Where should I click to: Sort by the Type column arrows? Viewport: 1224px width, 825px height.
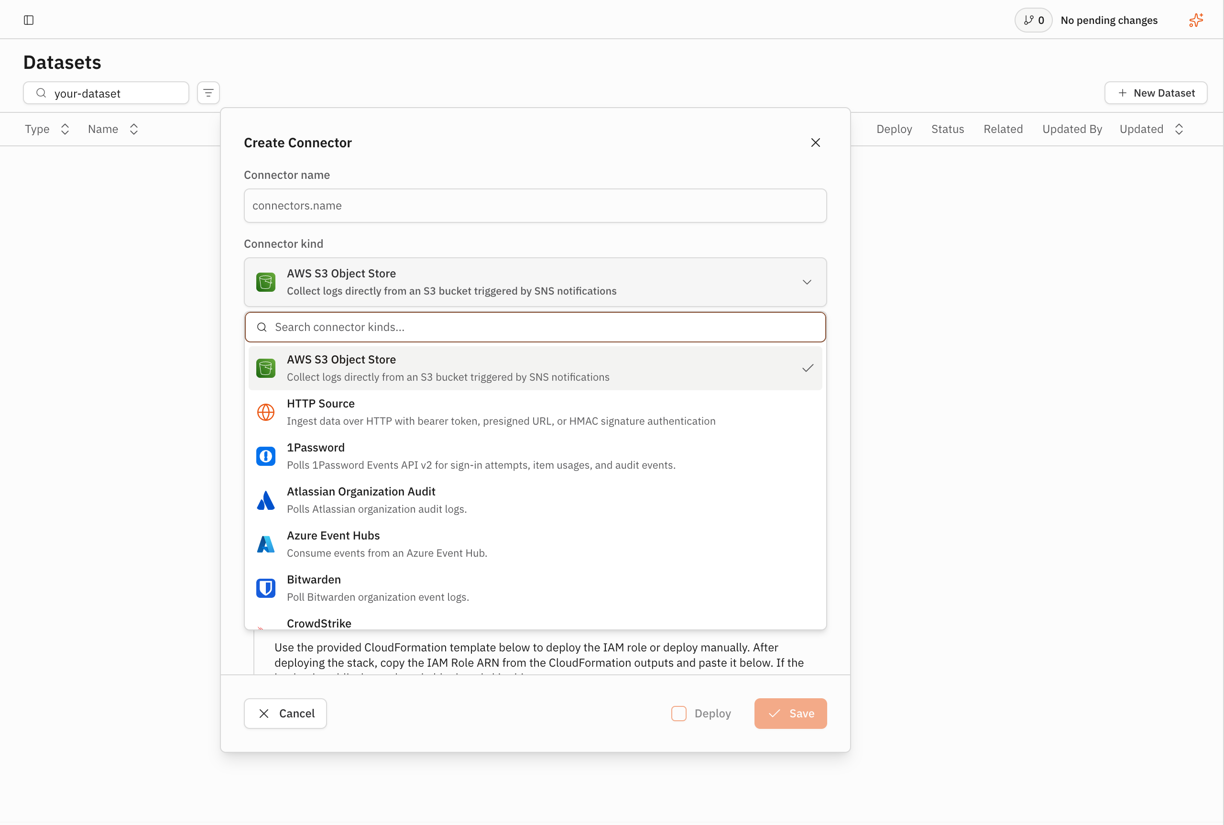(x=65, y=129)
